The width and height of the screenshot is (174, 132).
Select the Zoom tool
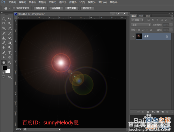click(10, 63)
